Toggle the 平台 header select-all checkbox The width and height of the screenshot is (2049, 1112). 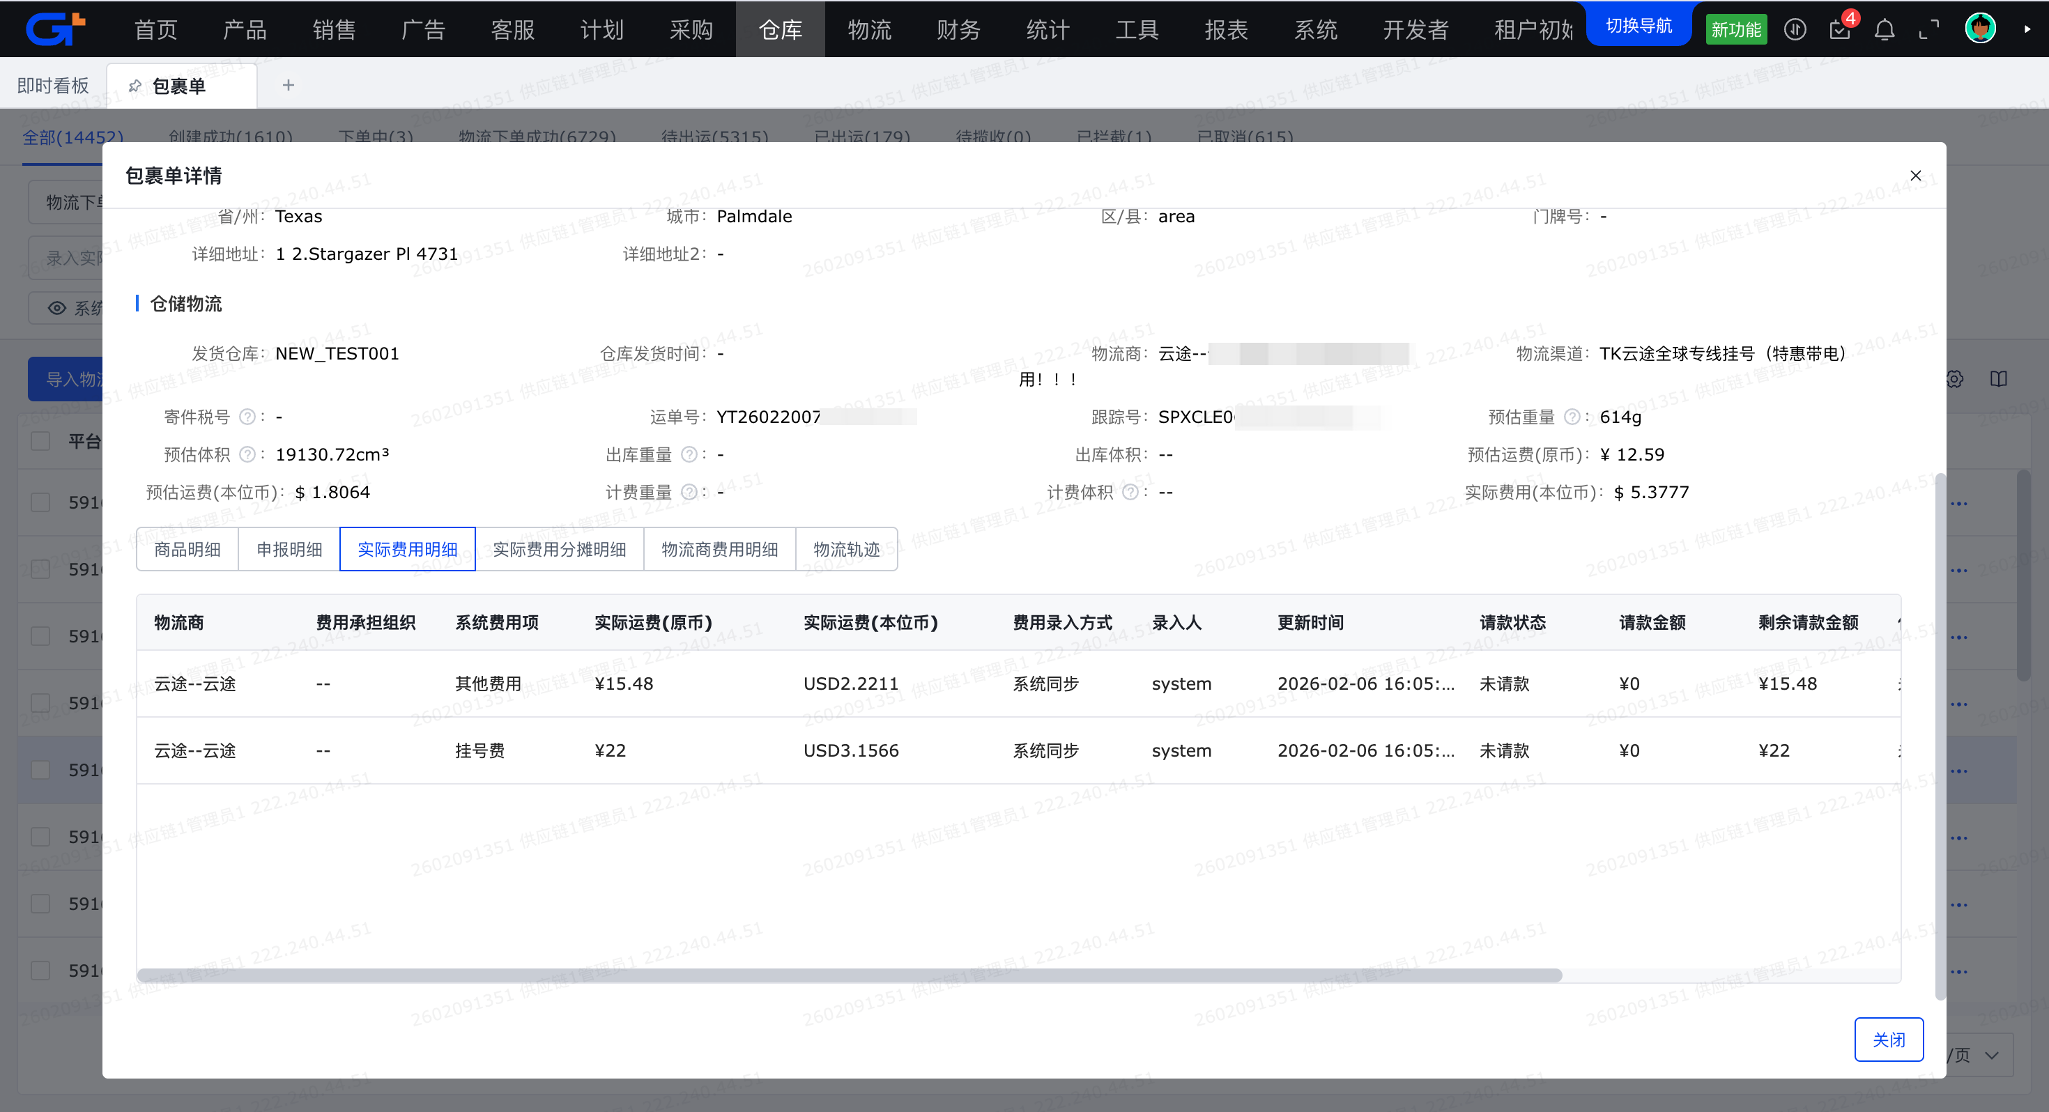point(40,442)
